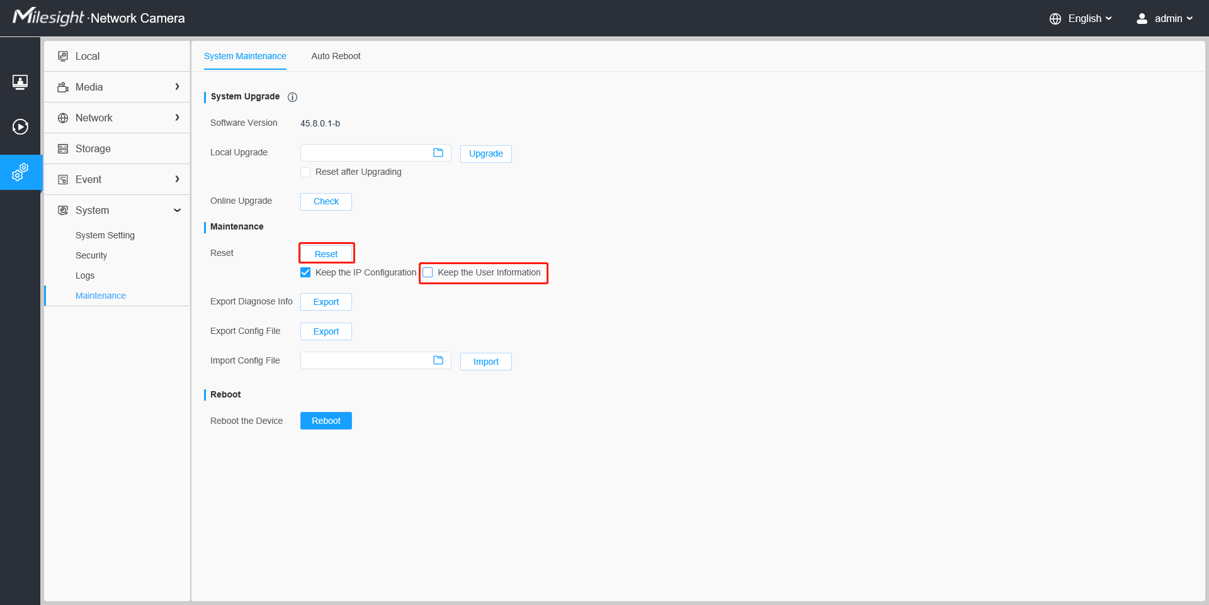Expand the Network menu chevron

(x=177, y=118)
